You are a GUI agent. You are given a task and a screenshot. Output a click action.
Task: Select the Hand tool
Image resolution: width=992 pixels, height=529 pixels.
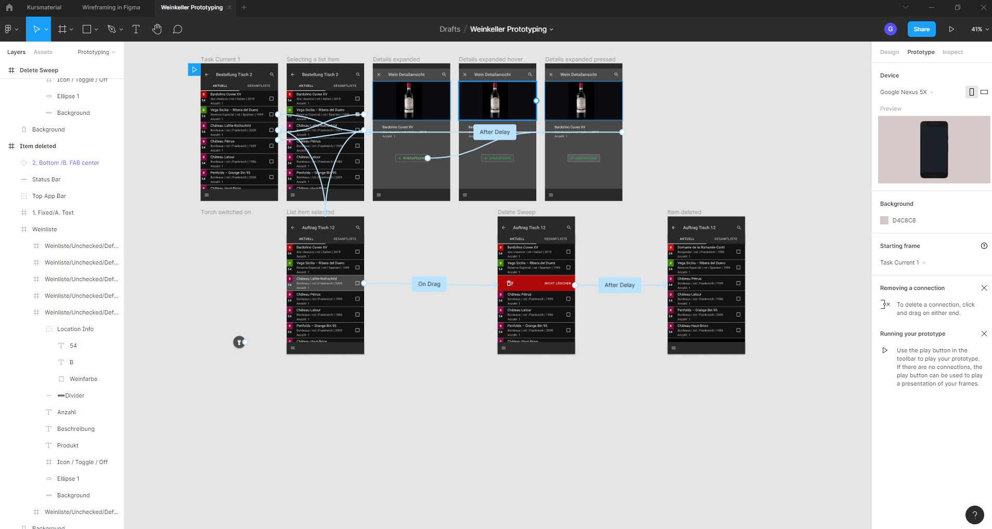point(157,29)
